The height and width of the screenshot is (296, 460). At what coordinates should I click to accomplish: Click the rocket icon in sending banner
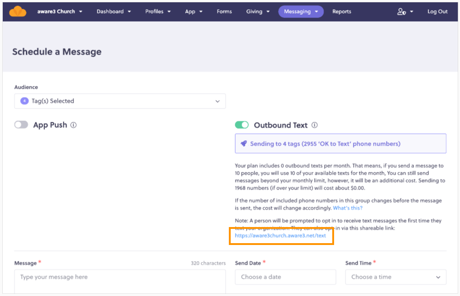[x=244, y=144]
